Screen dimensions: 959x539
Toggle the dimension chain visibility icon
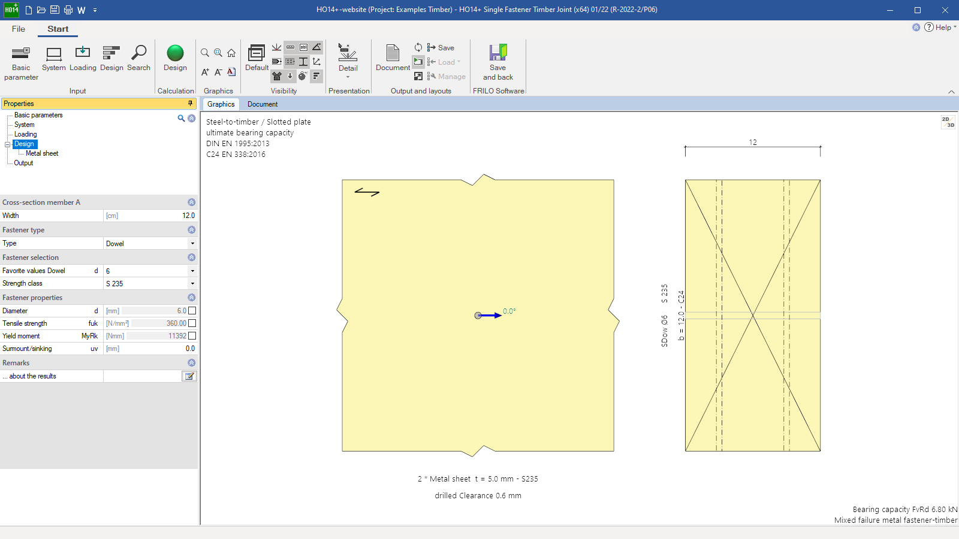[290, 47]
